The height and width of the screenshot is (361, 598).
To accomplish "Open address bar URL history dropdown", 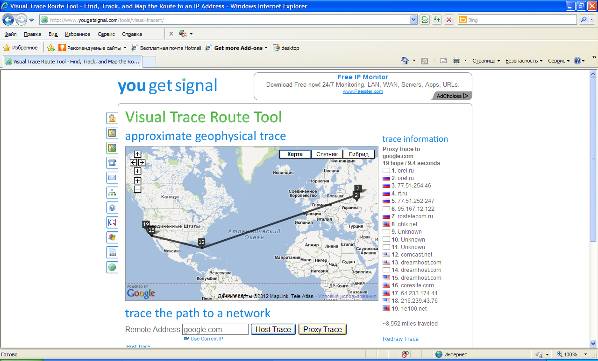I will (x=413, y=20).
